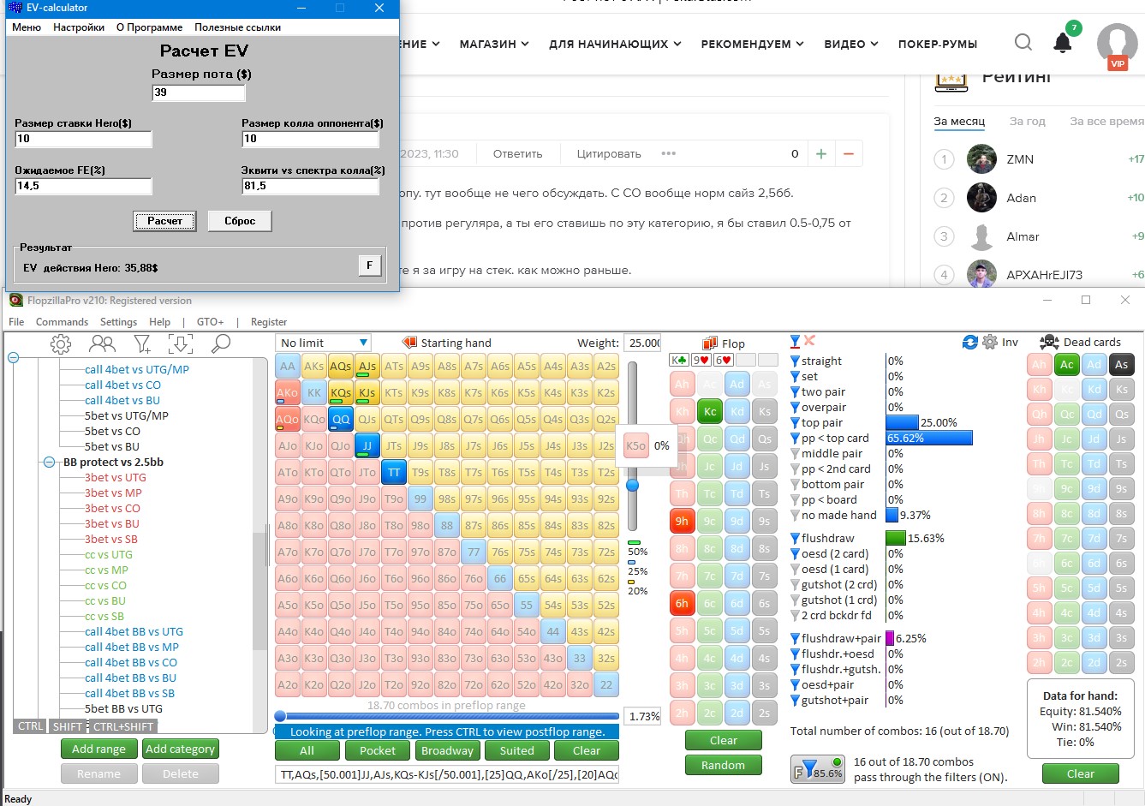Toggle the top pair filter funnel
The width and height of the screenshot is (1145, 806).
pyautogui.click(x=795, y=423)
